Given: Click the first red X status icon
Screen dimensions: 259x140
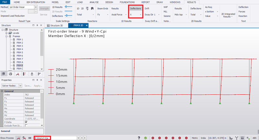Looking at the screenshot, I should click(x=153, y=138).
